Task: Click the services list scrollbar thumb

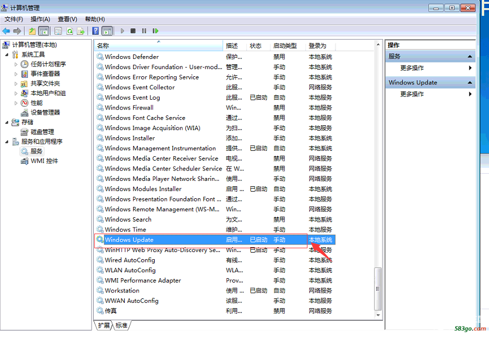Action: pos(378,289)
